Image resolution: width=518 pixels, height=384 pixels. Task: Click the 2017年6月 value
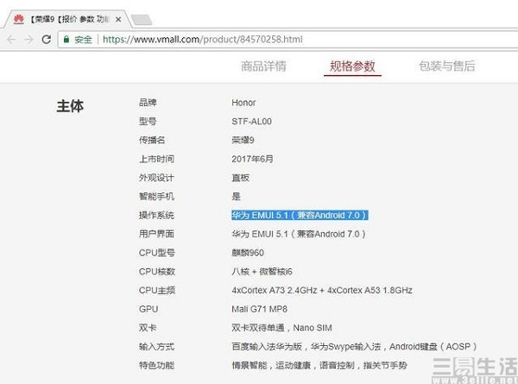pos(252,159)
